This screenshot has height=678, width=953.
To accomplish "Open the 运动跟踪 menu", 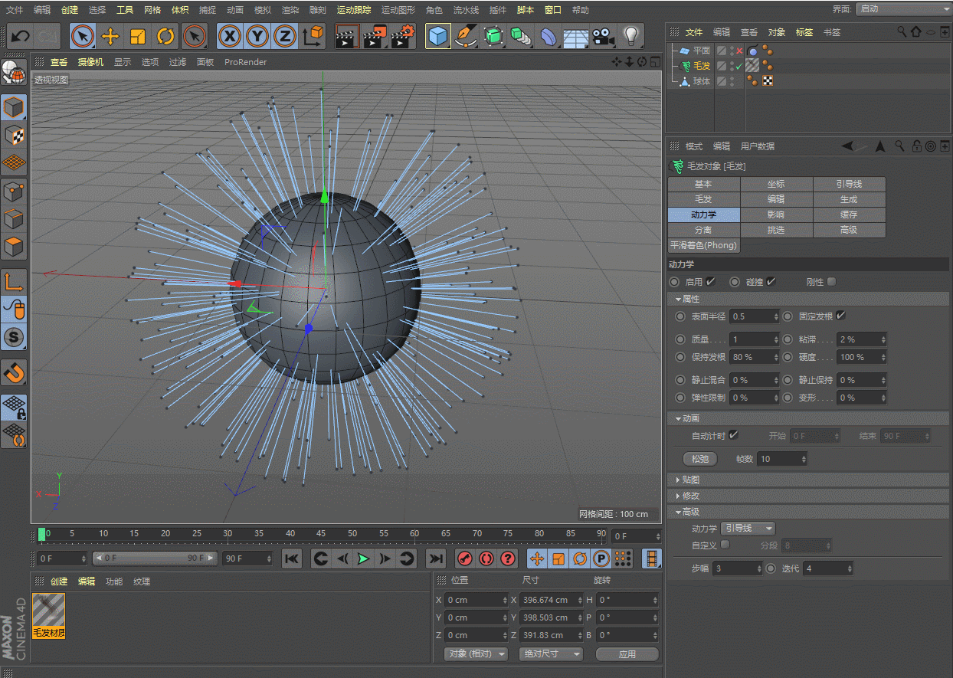I will [x=353, y=10].
